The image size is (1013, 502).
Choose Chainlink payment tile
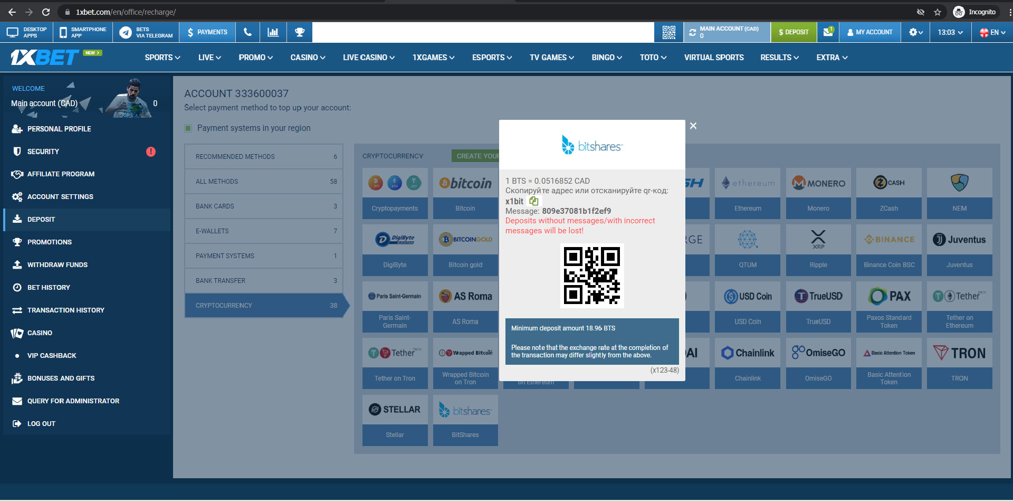tap(748, 364)
